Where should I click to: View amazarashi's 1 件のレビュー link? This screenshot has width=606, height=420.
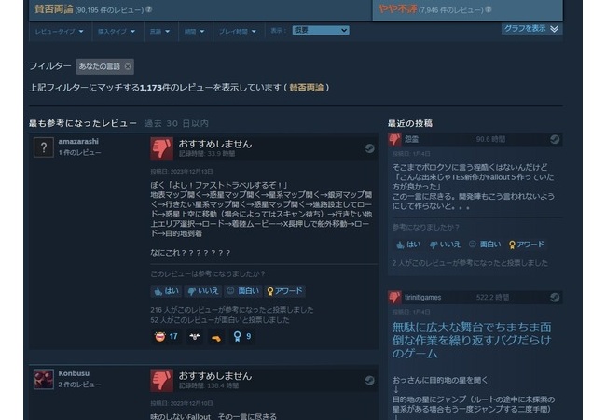[79, 153]
